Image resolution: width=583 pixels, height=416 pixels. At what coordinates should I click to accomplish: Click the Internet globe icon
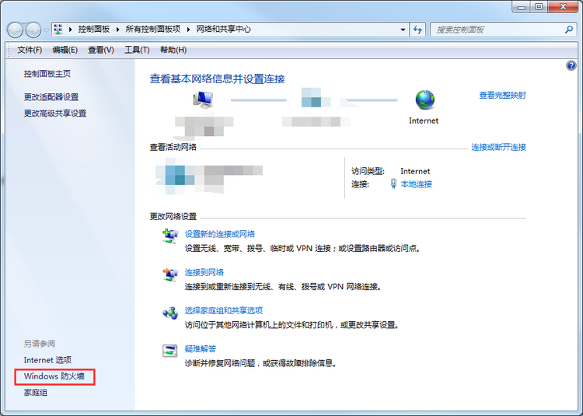click(x=424, y=100)
